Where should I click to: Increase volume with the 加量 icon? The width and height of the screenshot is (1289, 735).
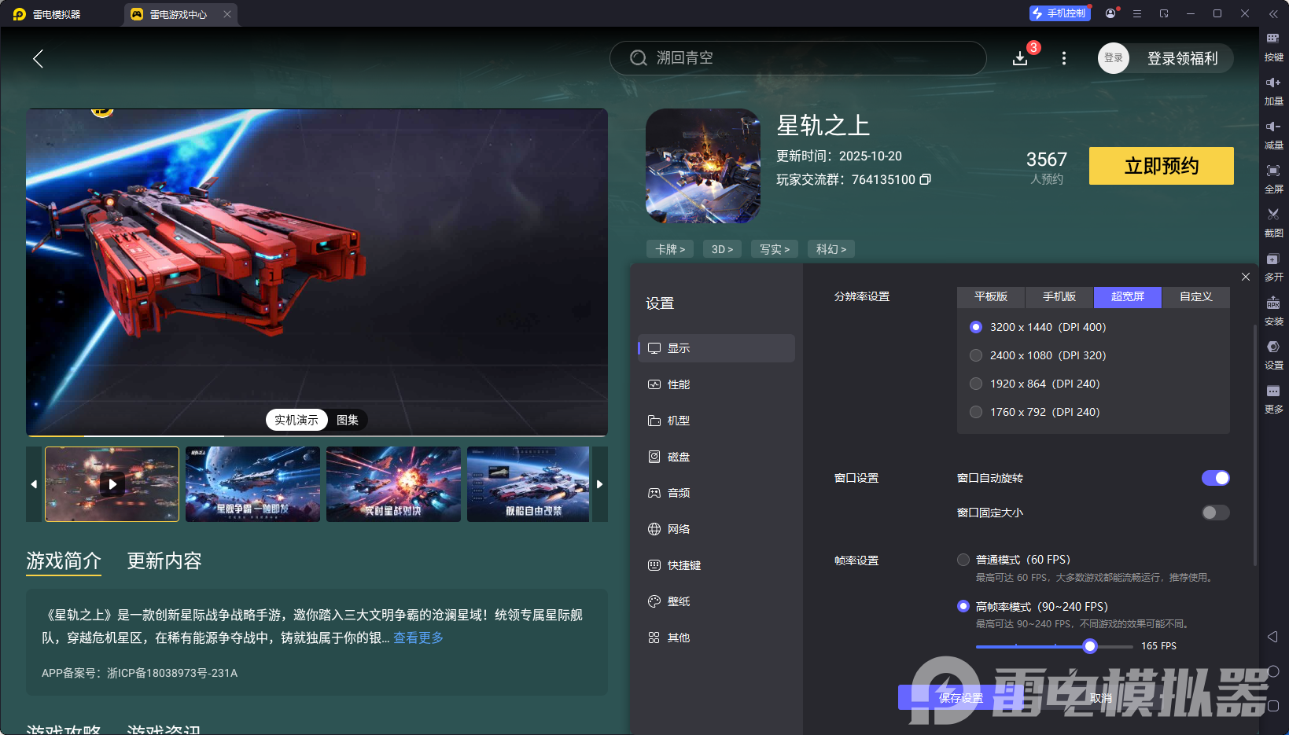(x=1273, y=90)
